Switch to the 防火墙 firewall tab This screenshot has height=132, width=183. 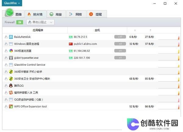pyautogui.click(x=36, y=14)
